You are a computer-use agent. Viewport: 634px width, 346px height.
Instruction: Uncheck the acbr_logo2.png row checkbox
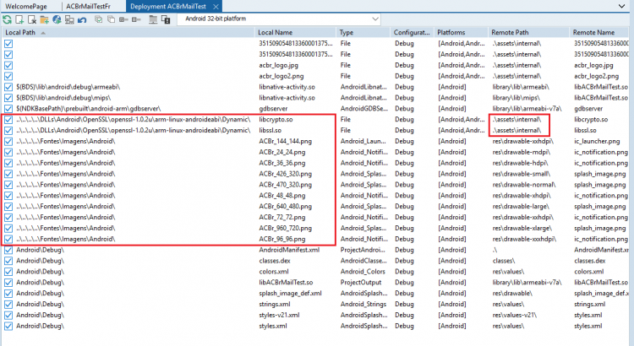(x=8, y=76)
